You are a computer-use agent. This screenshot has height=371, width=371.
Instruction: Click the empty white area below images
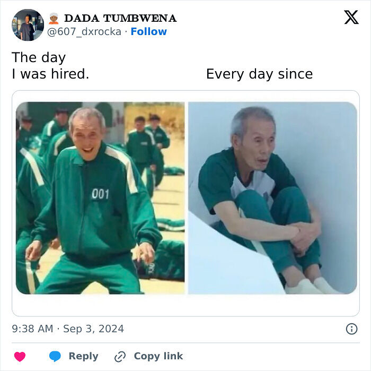point(185,305)
